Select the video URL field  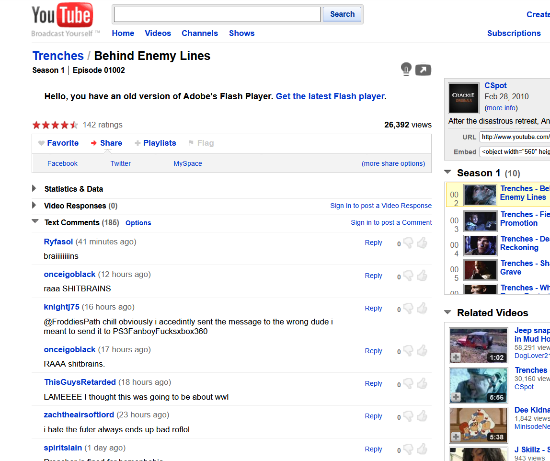pyautogui.click(x=515, y=137)
